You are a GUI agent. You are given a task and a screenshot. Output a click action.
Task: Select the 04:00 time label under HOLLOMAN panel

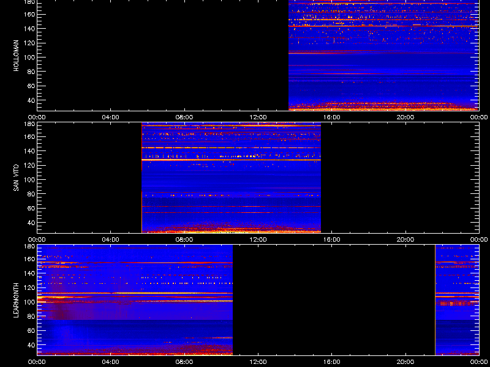pyautogui.click(x=111, y=117)
